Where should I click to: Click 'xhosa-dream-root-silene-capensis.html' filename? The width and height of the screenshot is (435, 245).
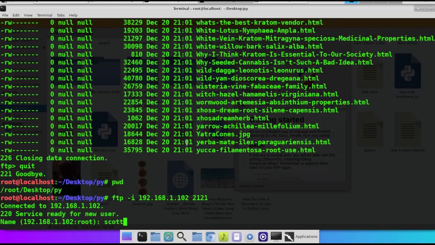pos(267,110)
